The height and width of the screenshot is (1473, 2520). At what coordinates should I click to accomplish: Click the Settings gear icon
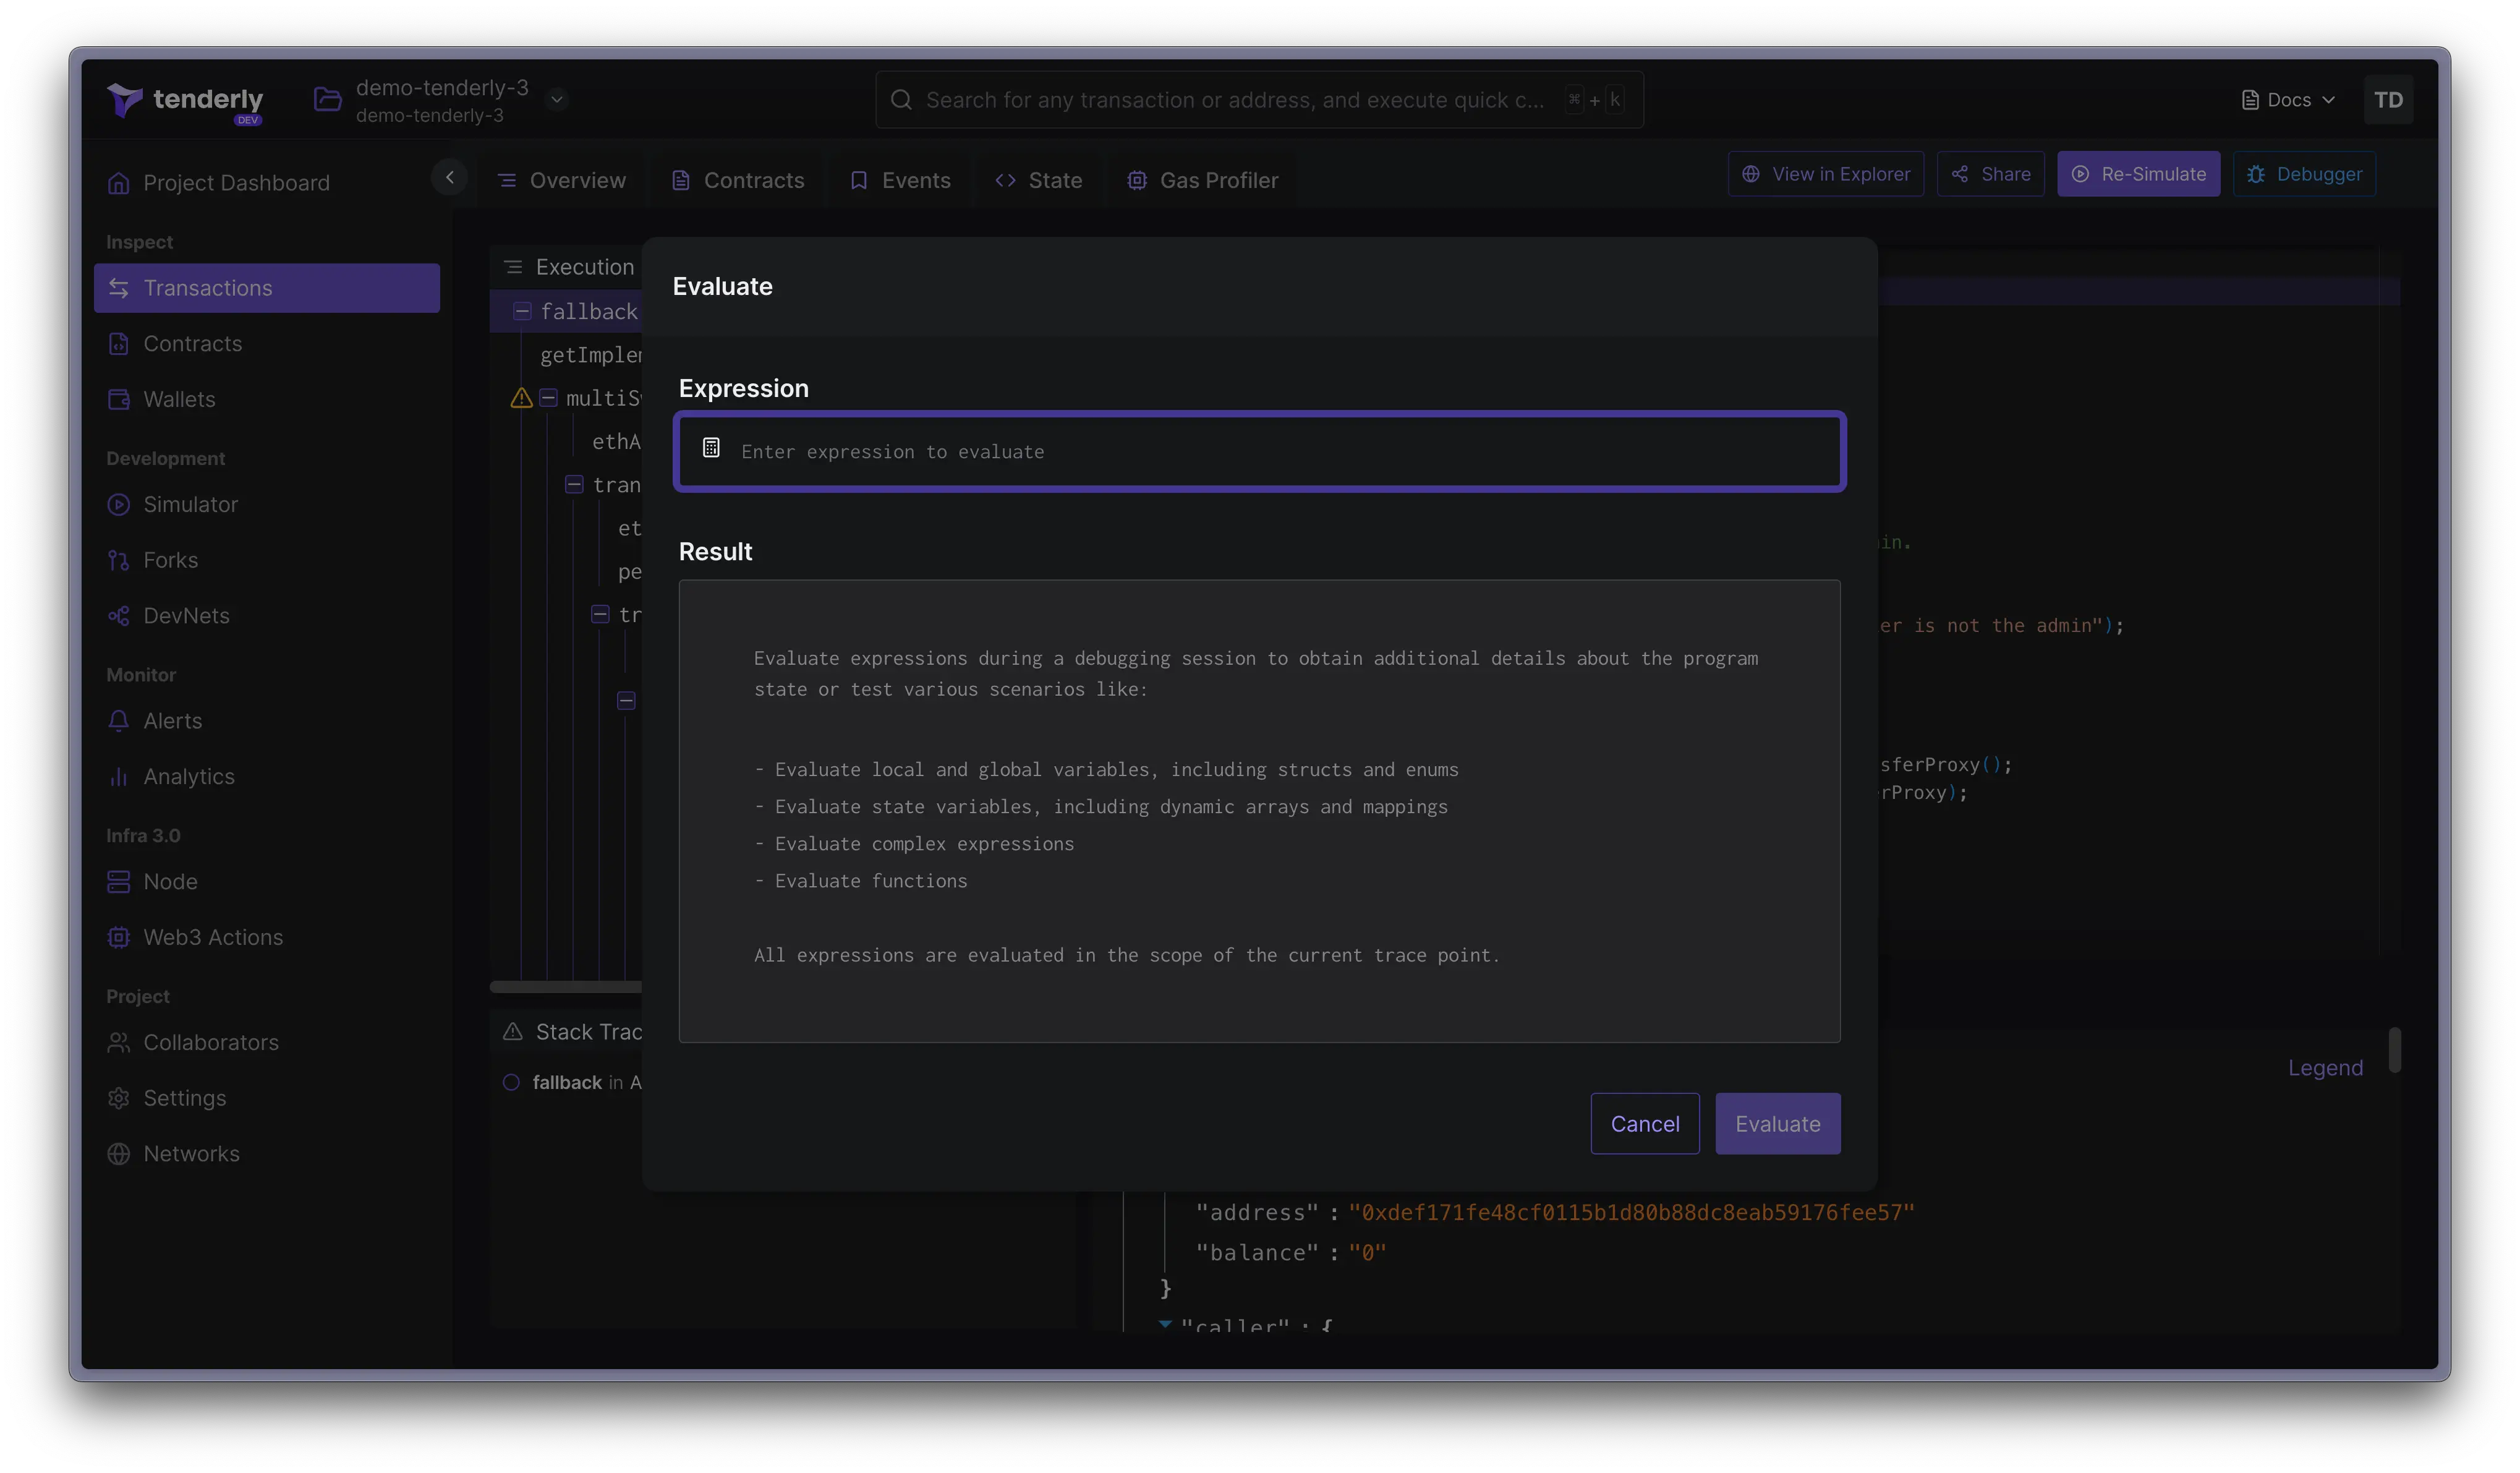coord(119,1098)
